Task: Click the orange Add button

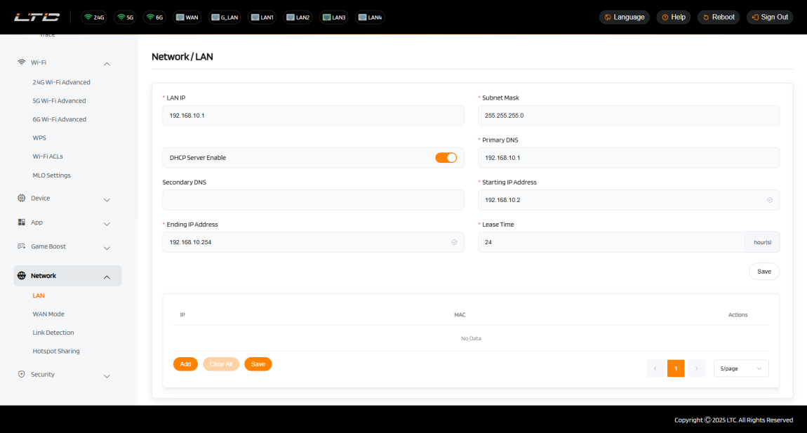Action: click(x=185, y=364)
